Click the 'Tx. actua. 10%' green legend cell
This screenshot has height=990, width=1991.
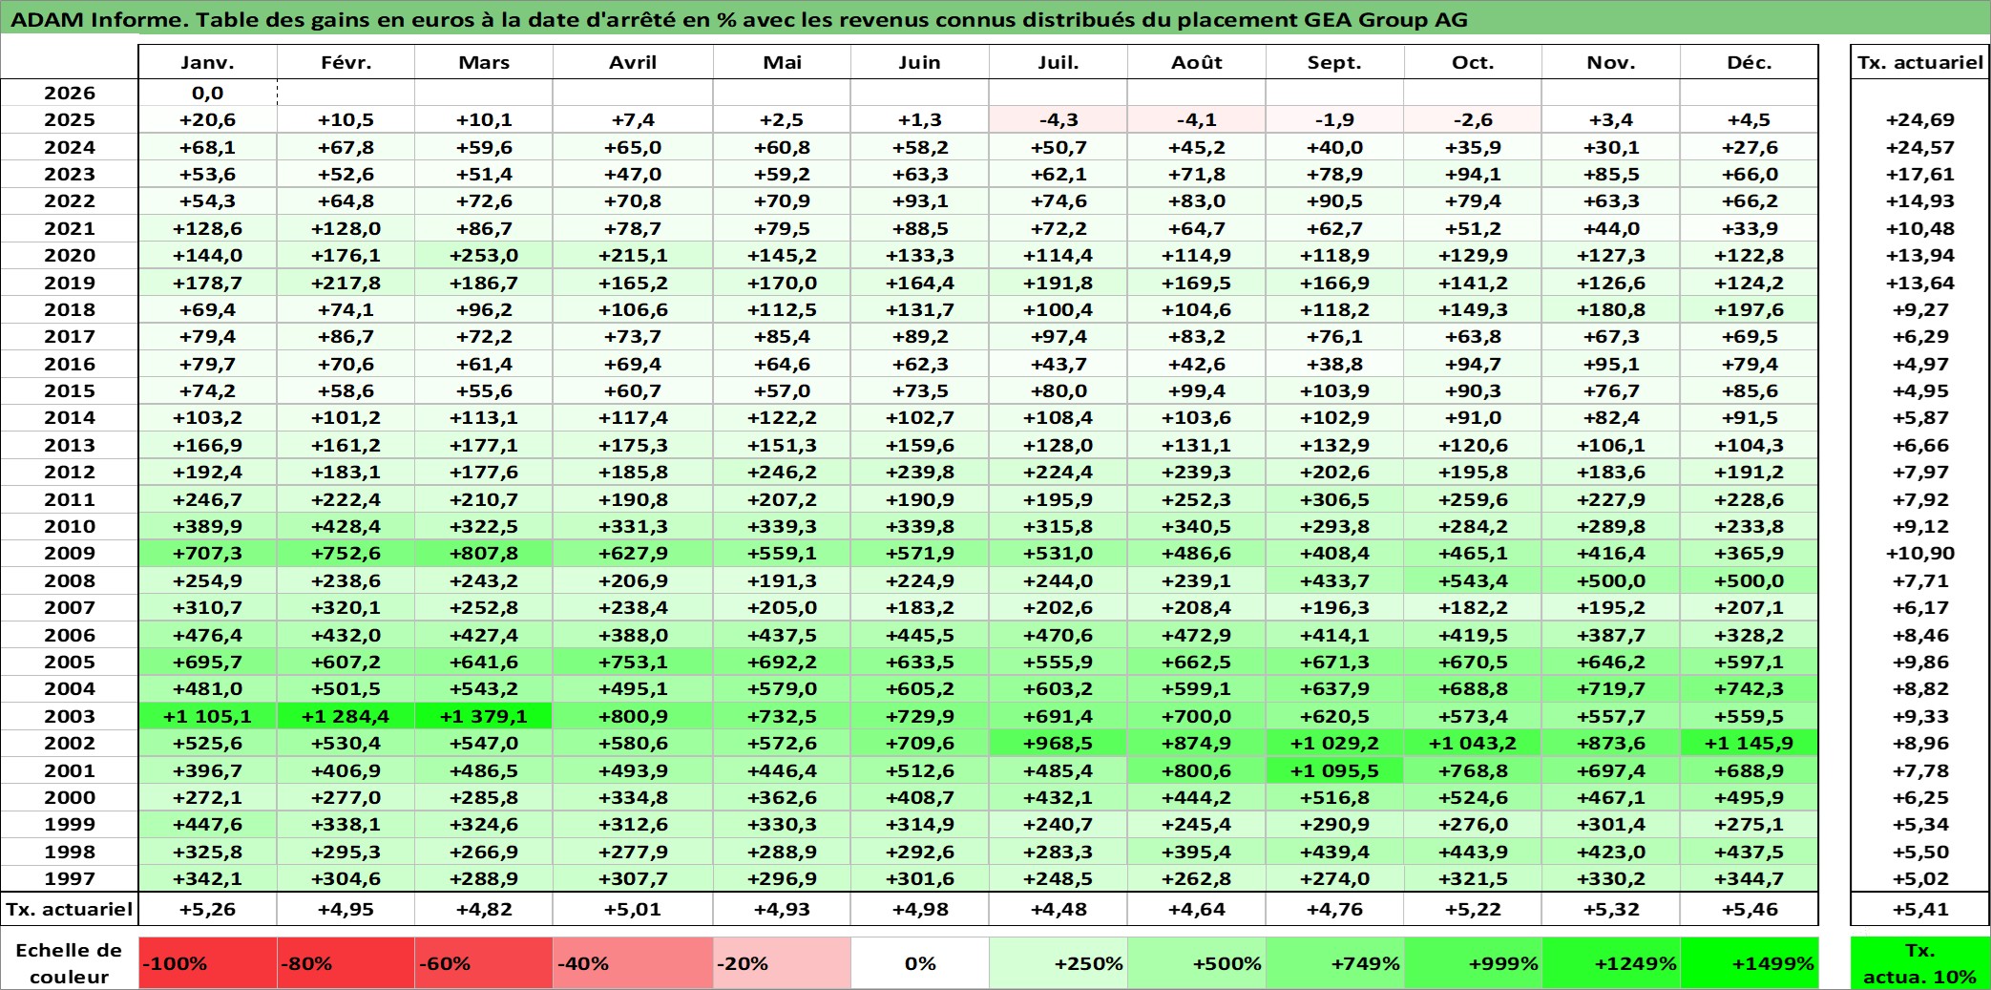tap(1919, 963)
